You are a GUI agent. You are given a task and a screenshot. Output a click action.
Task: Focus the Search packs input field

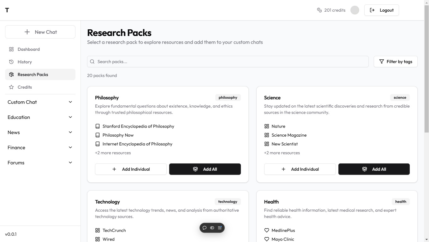click(x=228, y=62)
